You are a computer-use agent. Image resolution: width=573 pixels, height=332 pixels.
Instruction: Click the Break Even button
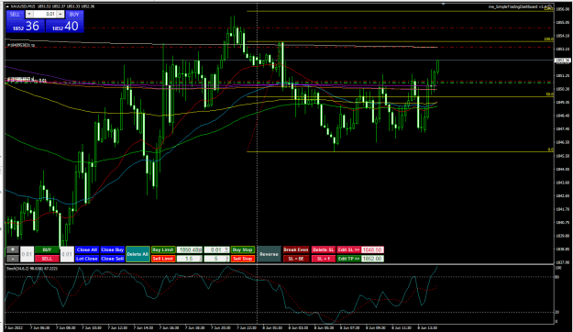[296, 249]
